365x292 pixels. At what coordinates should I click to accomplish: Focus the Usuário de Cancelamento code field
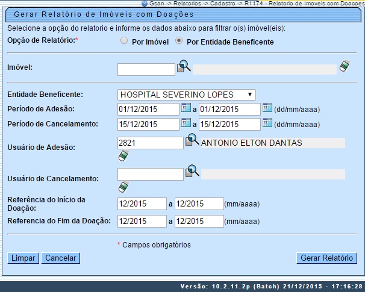coord(151,174)
